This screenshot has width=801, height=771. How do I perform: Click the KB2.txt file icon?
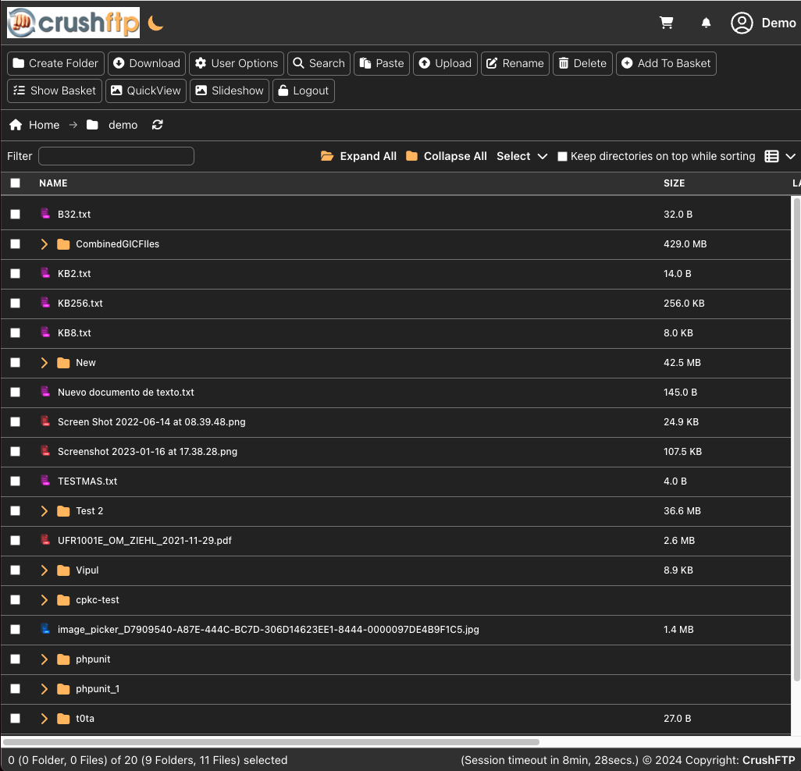45,272
